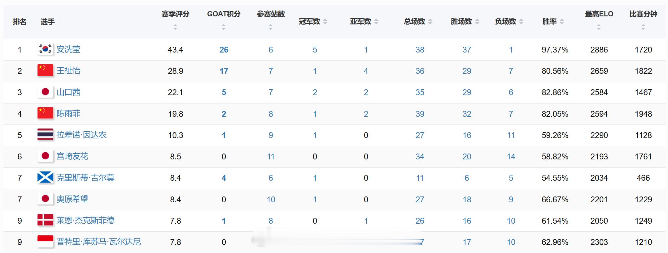Click Indonesia flag beside 普特里·库苏马·瓦尔达尼
This screenshot has width=668, height=253.
click(45, 242)
